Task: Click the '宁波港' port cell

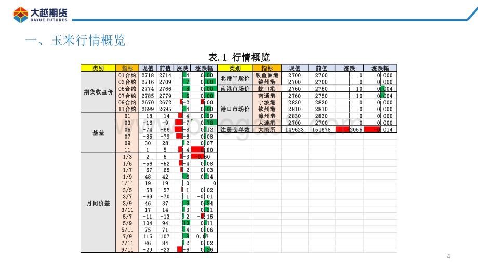Action: click(x=267, y=102)
